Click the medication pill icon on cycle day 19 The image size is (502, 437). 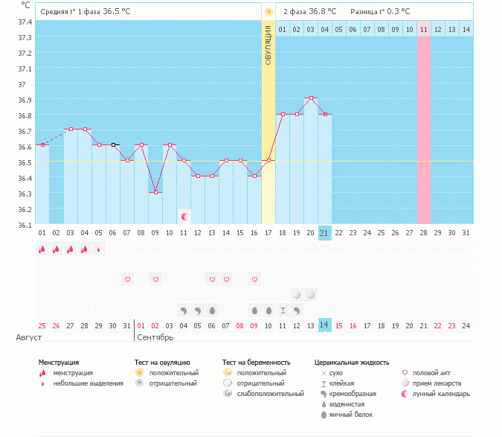tap(297, 295)
